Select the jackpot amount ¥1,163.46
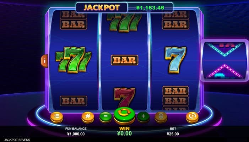 pos(150,7)
